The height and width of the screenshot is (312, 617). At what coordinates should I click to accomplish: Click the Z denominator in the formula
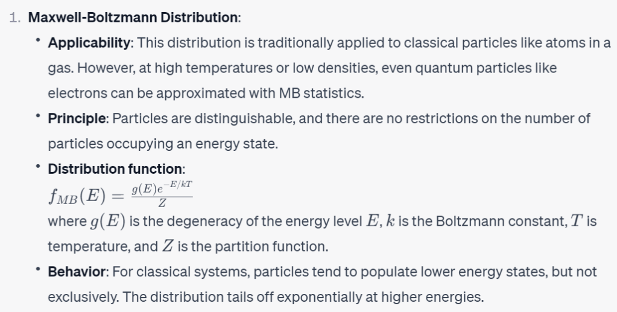click(x=162, y=203)
